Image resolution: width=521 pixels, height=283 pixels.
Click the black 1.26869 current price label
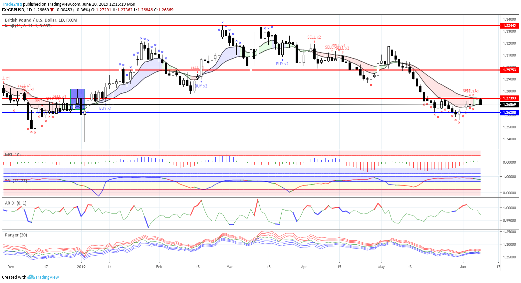click(509, 104)
